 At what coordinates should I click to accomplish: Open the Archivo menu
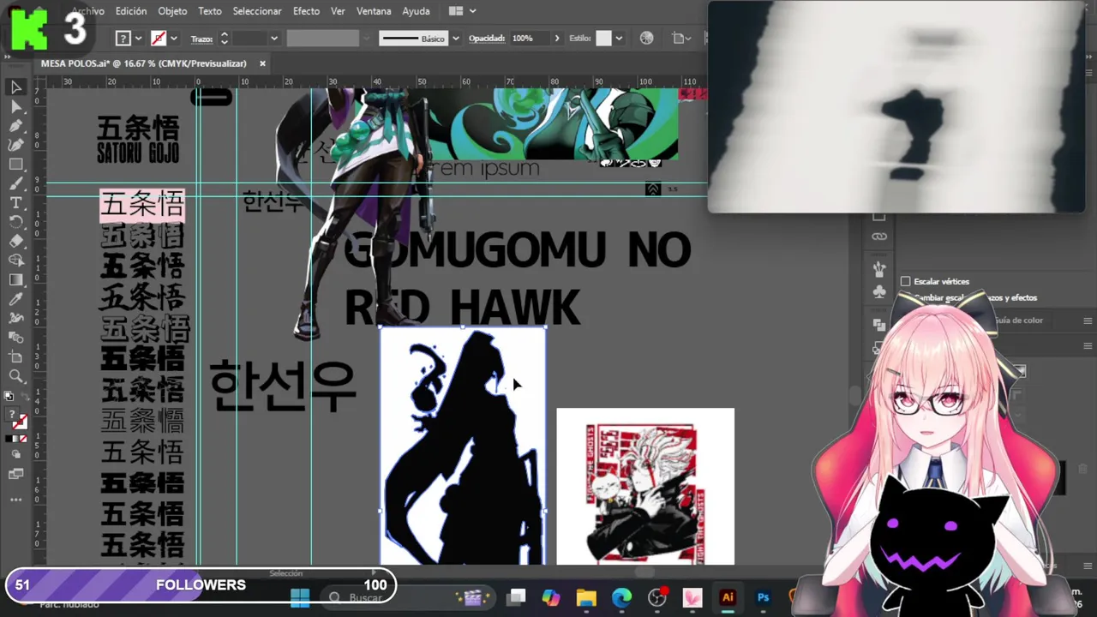[88, 11]
